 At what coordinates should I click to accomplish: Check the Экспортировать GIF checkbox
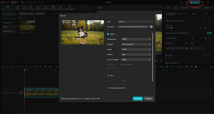(x=108, y=88)
